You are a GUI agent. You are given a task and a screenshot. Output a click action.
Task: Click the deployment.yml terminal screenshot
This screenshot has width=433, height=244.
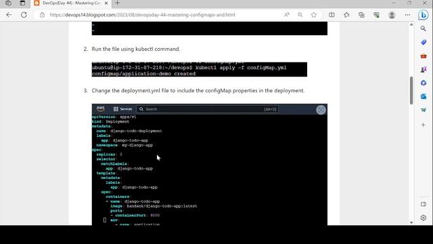[210, 165]
